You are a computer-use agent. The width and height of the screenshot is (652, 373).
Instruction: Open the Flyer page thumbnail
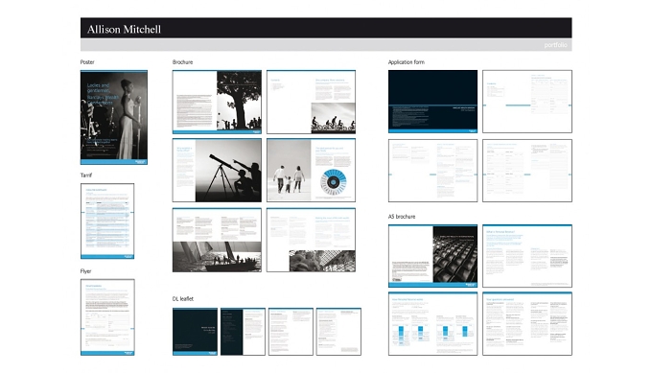tap(107, 317)
